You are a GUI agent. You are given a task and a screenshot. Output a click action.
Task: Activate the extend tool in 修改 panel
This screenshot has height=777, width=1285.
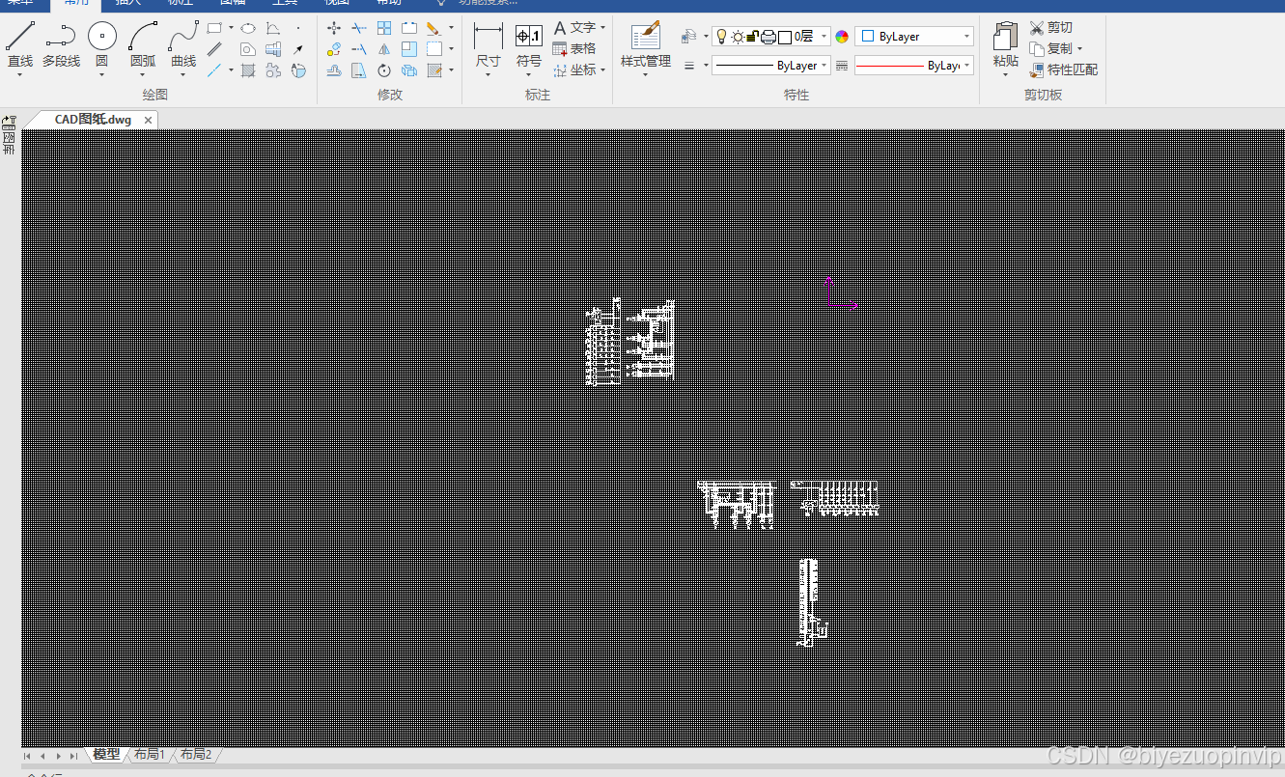tap(359, 49)
